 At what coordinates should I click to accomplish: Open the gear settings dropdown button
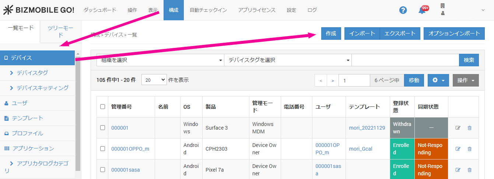tap(438, 80)
